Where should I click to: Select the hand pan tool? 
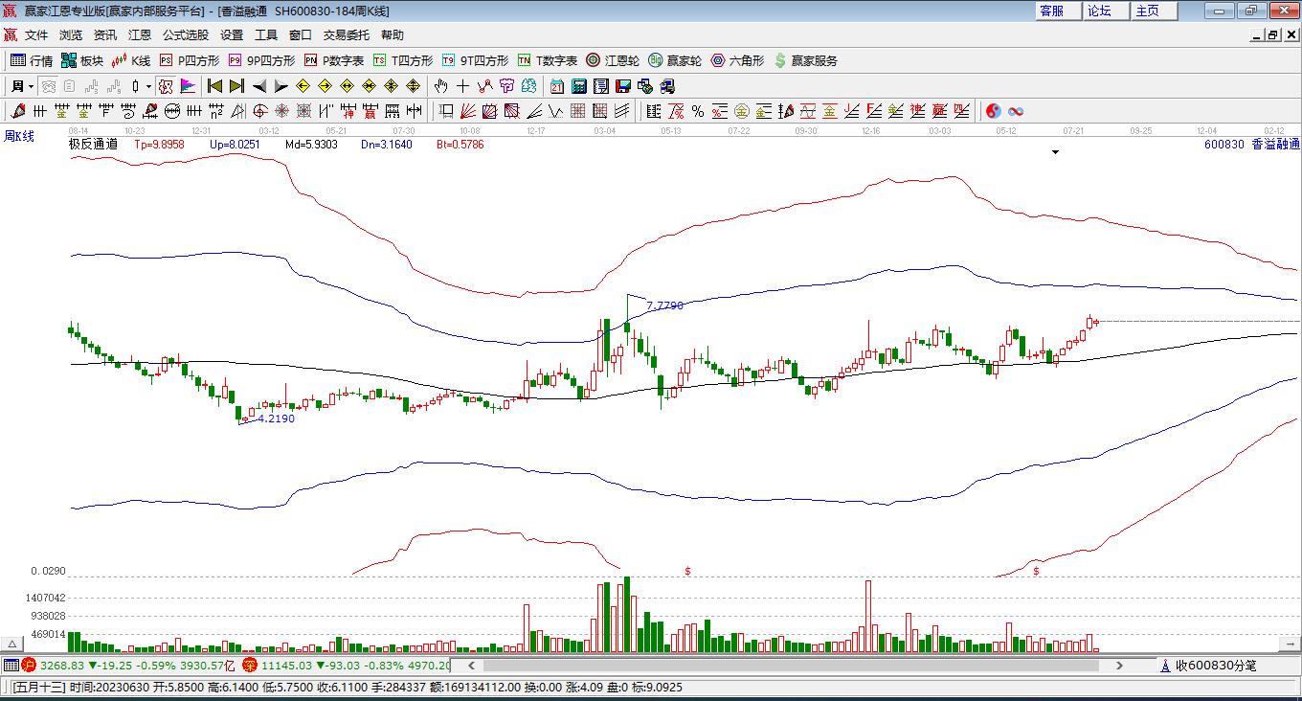pos(441,86)
